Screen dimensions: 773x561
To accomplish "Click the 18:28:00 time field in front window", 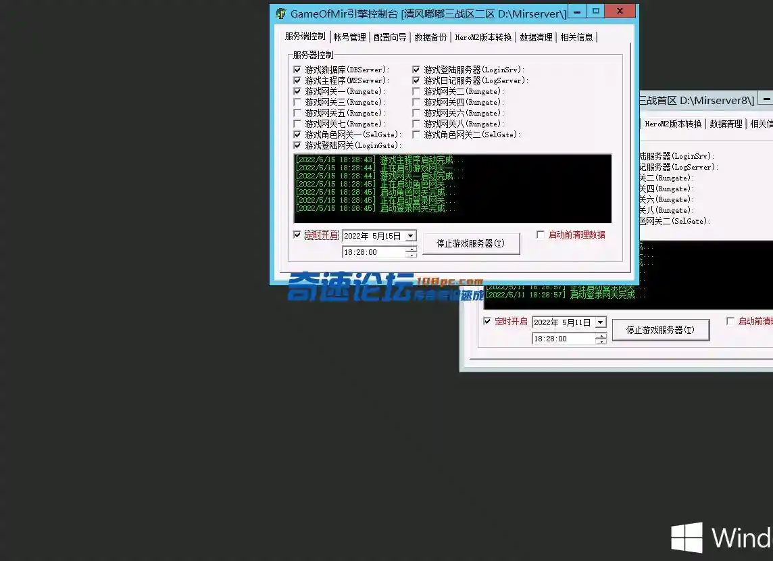I will tap(374, 252).
